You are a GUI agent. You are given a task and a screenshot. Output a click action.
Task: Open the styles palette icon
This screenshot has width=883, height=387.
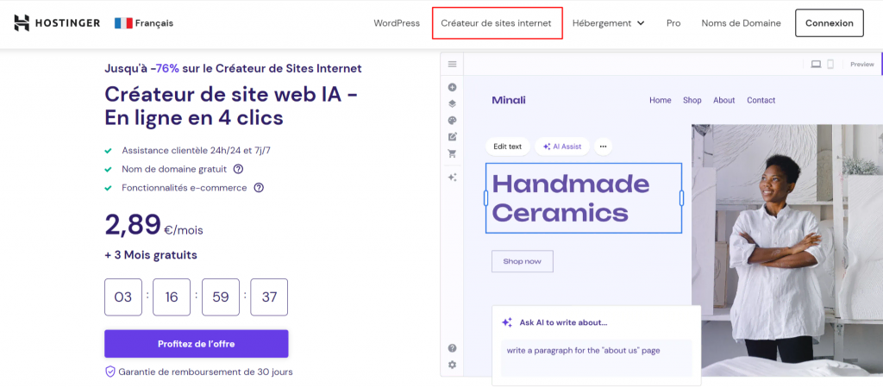tap(452, 121)
